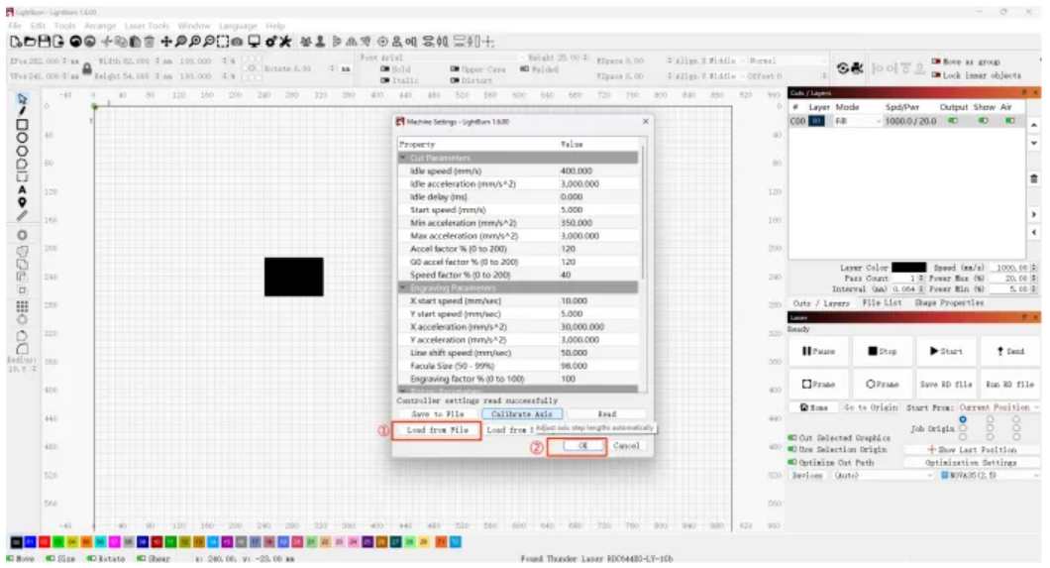
Task: Click Save to File button
Action: [x=437, y=414]
